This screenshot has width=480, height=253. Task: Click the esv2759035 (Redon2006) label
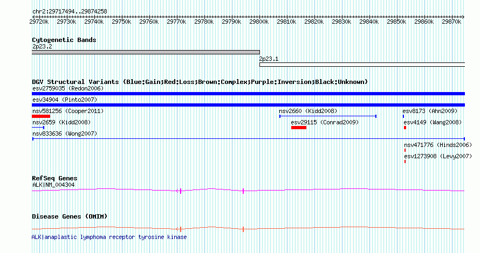68,88
